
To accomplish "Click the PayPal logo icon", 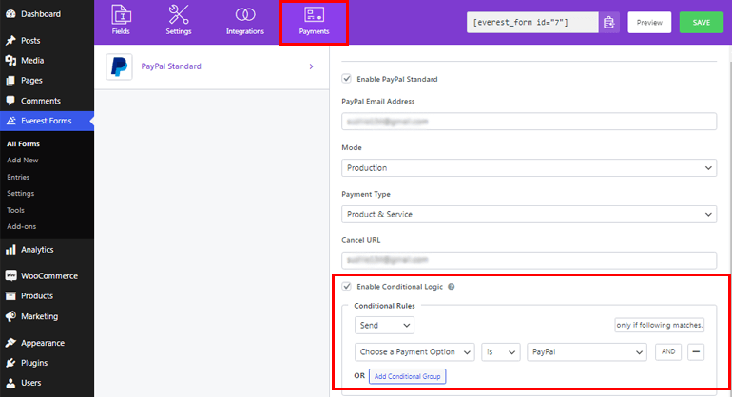I will [x=119, y=66].
